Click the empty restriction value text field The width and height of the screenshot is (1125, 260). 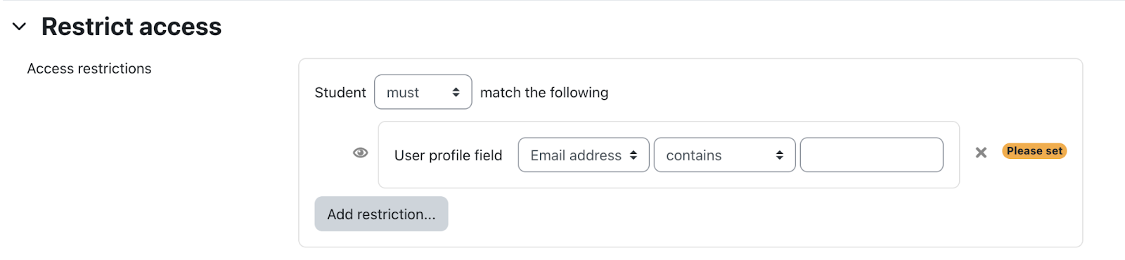point(872,155)
